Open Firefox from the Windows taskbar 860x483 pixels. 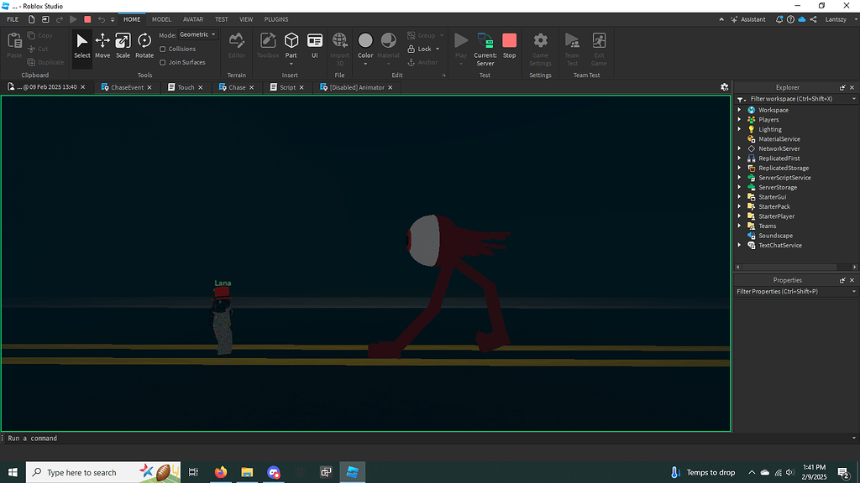[x=221, y=472]
